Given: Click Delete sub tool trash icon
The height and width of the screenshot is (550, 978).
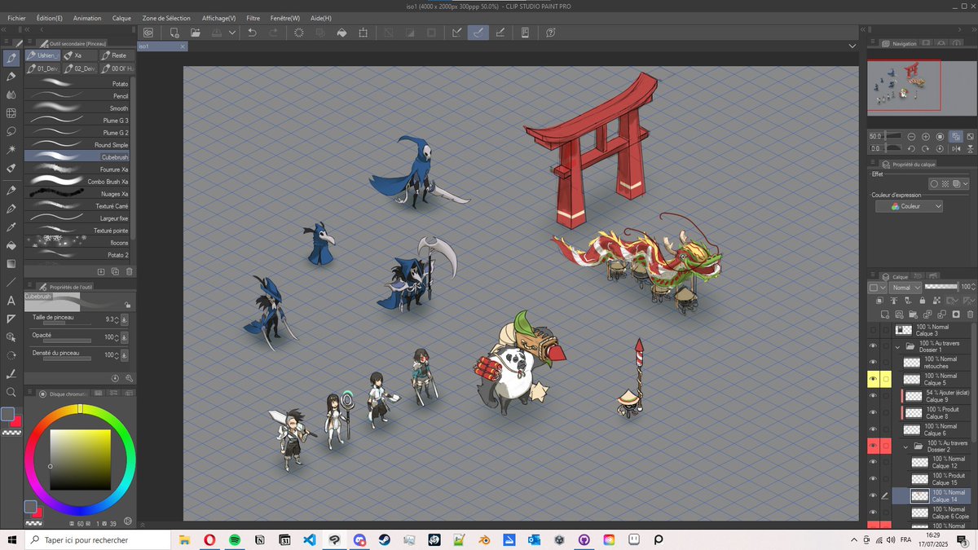Looking at the screenshot, I should click(x=129, y=271).
